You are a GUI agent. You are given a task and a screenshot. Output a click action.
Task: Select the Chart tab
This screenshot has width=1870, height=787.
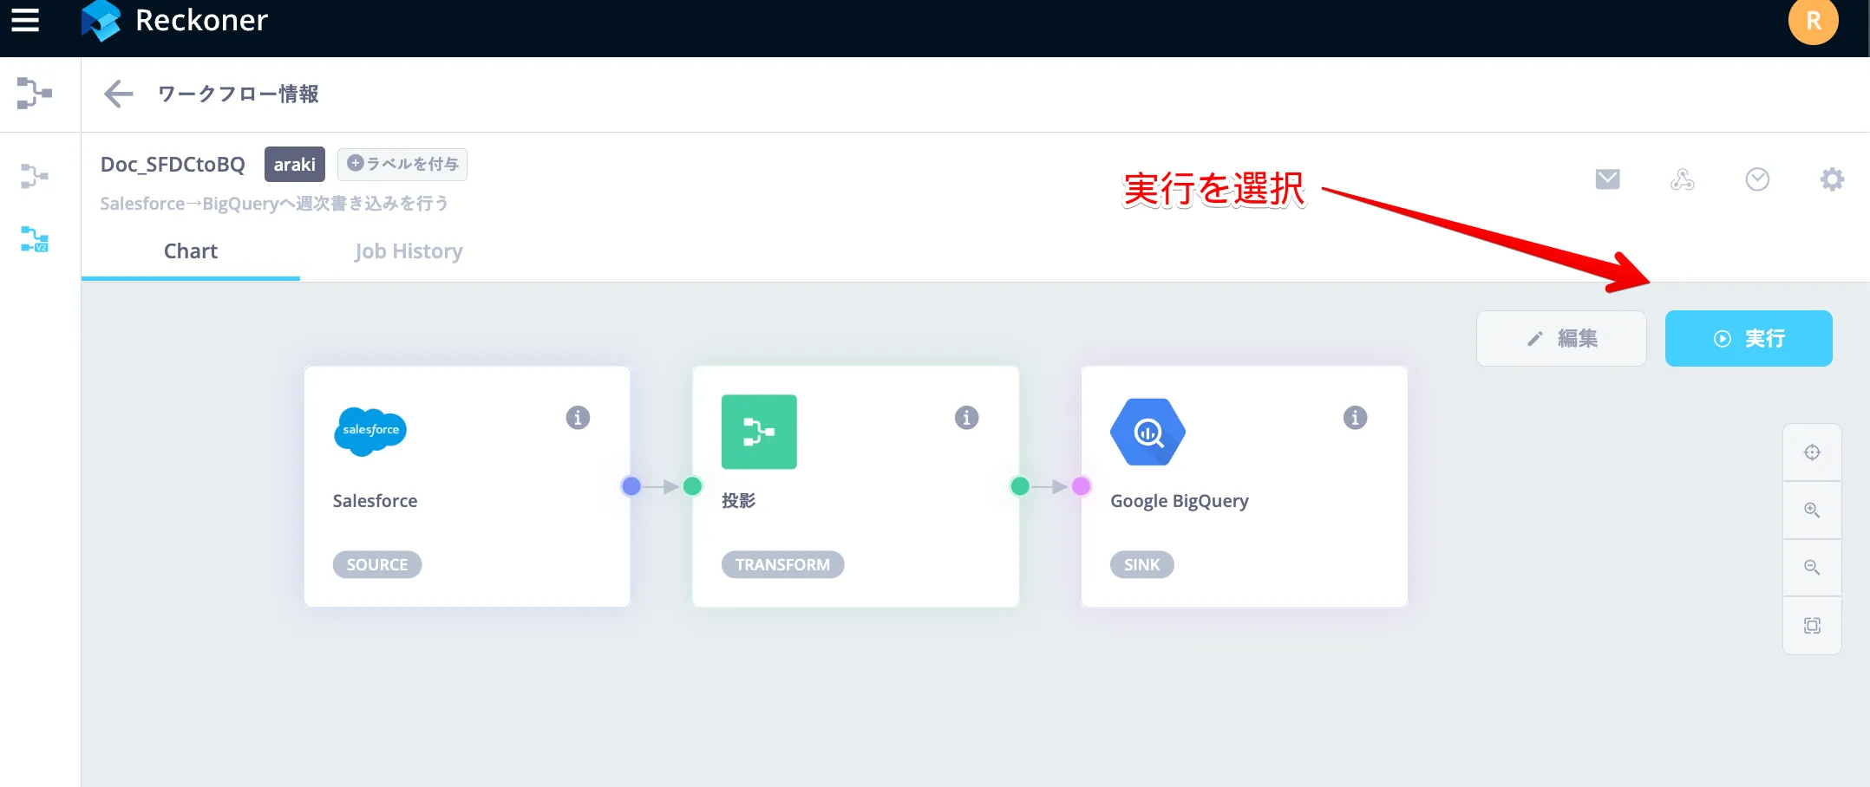pos(191,251)
